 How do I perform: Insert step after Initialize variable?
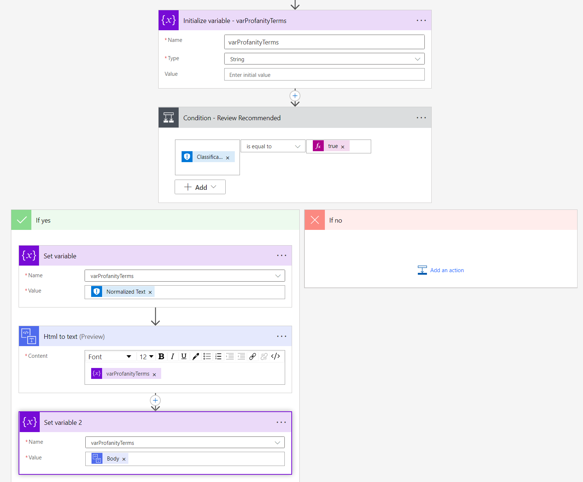pyautogui.click(x=295, y=96)
